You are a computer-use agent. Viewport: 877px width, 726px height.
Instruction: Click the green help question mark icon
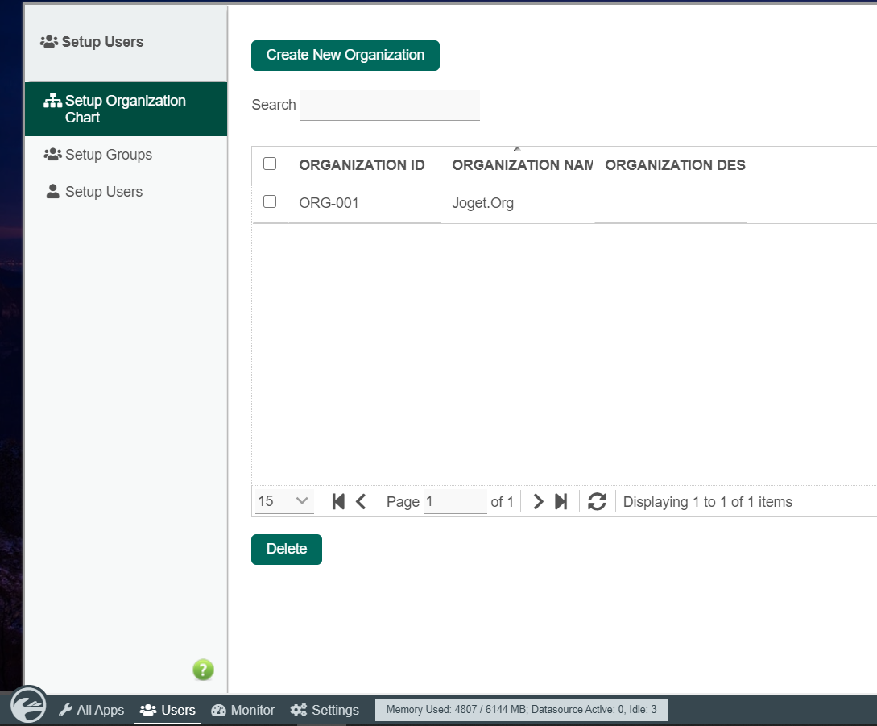(x=203, y=670)
